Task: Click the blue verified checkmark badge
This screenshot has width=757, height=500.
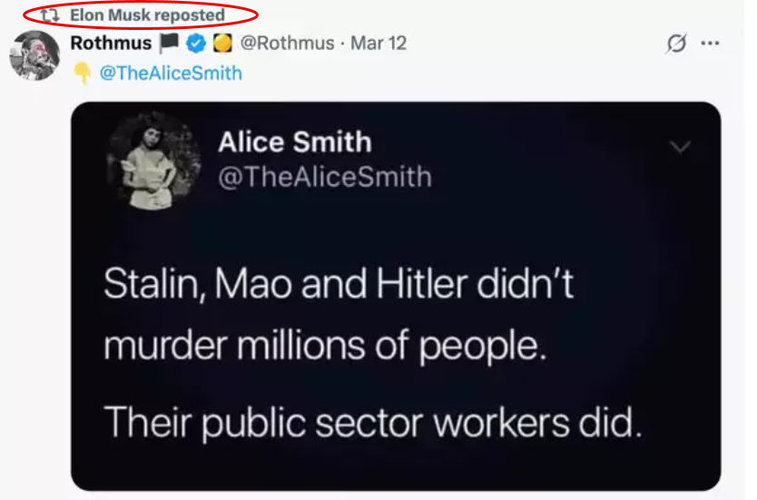Action: pos(195,44)
